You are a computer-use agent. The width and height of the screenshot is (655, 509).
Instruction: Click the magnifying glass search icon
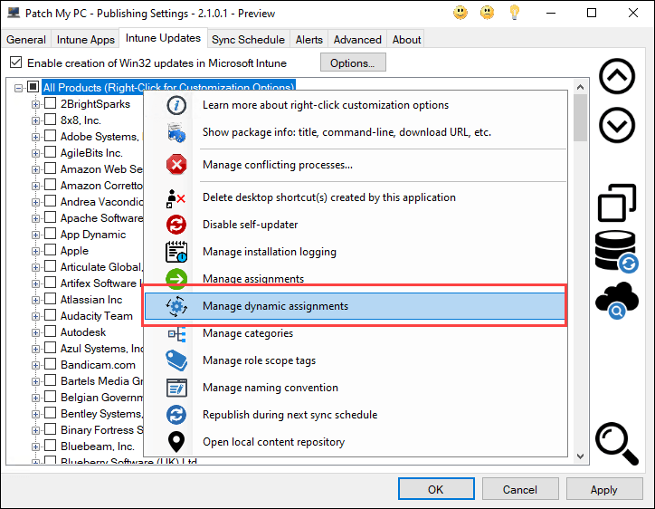tap(617, 443)
